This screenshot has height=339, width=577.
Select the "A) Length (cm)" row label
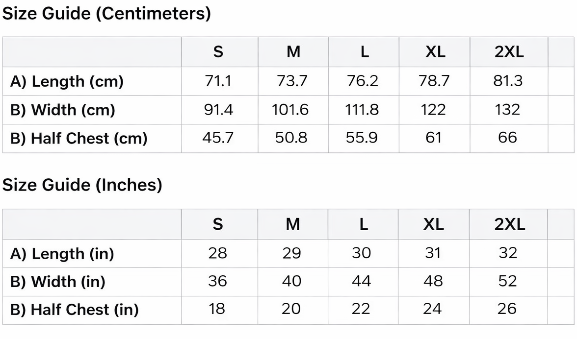click(x=67, y=81)
